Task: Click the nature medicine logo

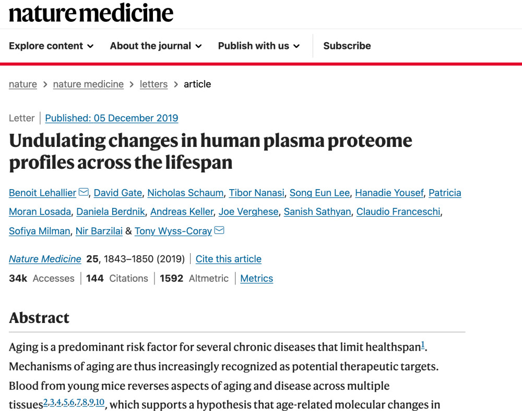Action: pyautogui.click(x=91, y=13)
